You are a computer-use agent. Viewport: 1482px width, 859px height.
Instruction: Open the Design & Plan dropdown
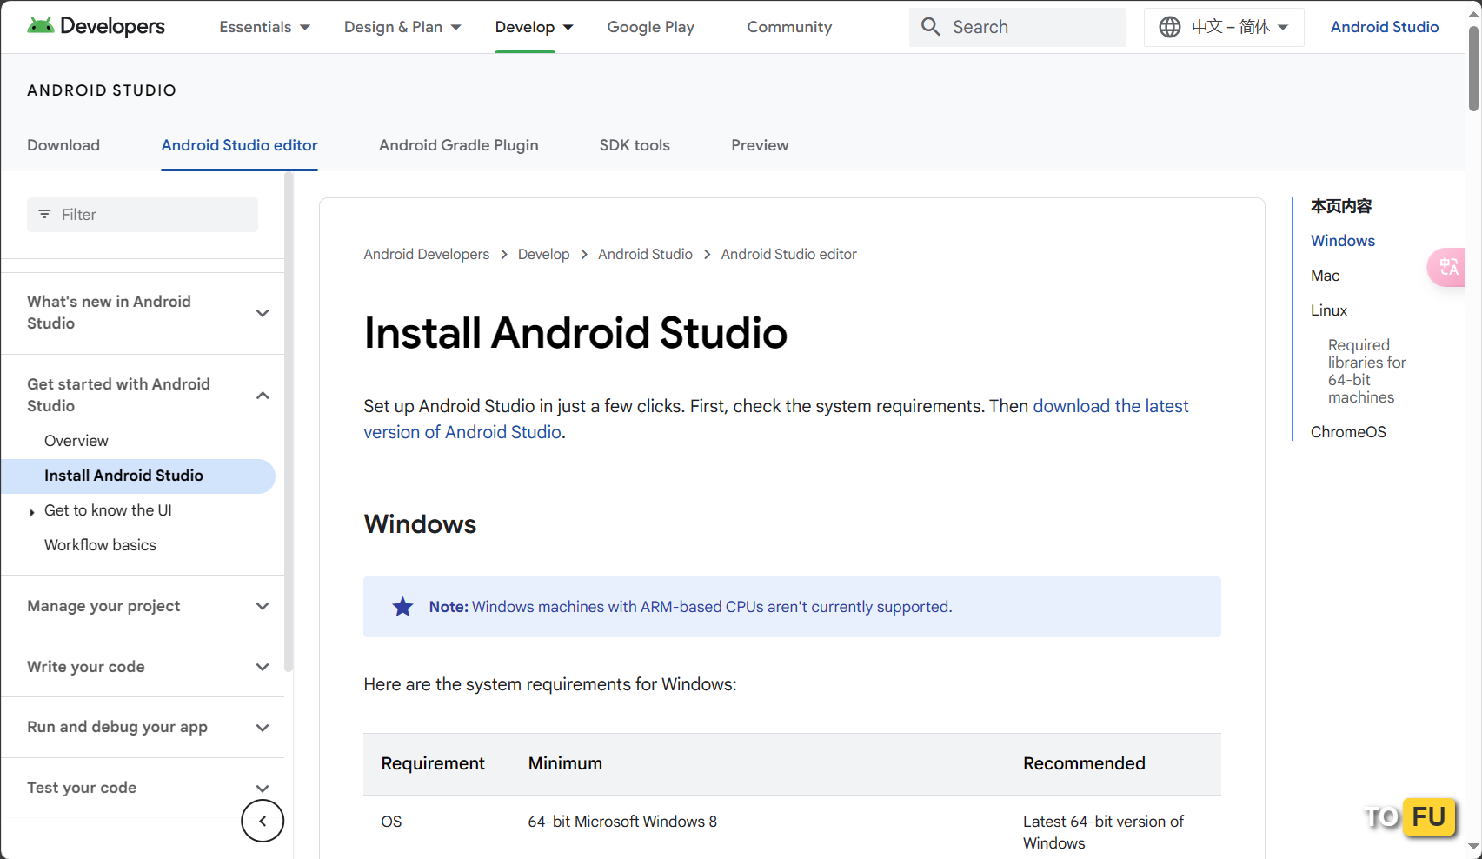point(402,27)
